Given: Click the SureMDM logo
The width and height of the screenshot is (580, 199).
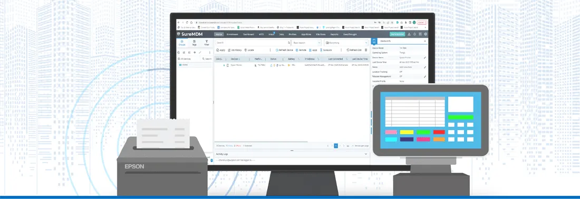Looking at the screenshot, I should (x=190, y=34).
